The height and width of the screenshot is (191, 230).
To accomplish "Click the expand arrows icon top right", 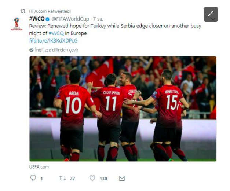I will tap(211, 14).
